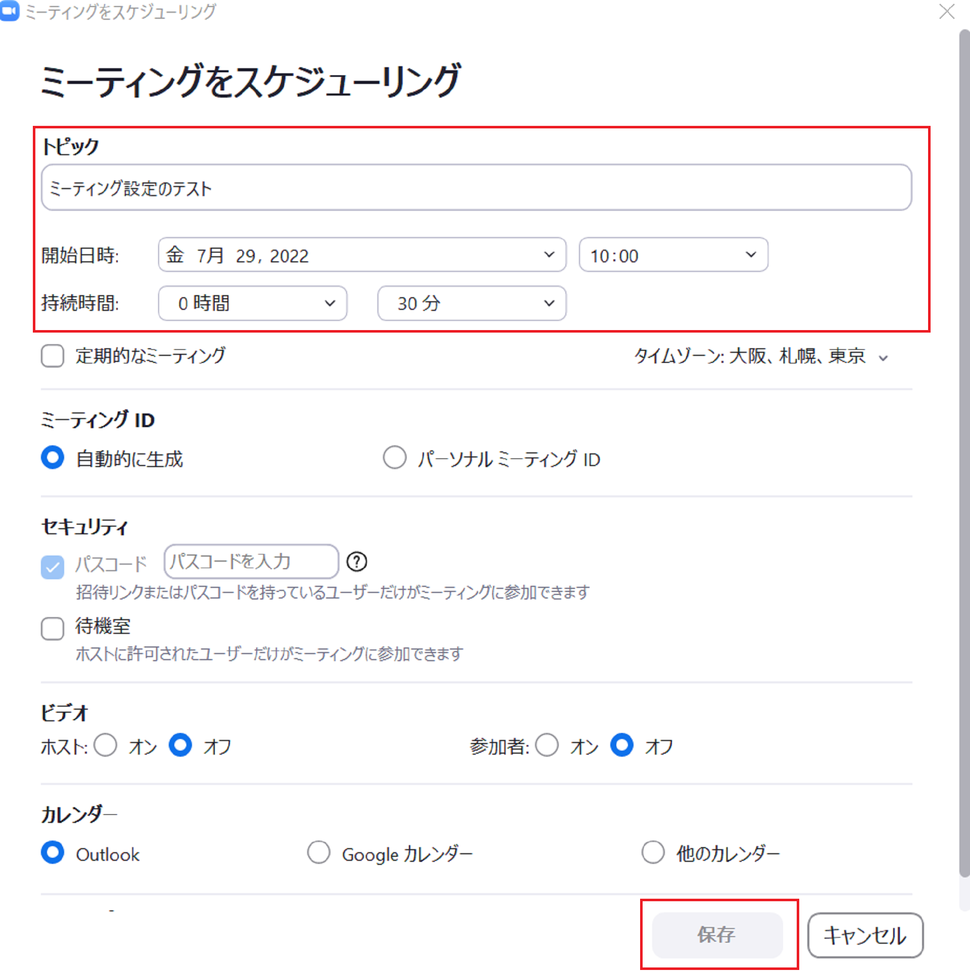
Task: Enable the 定期的なミーティング checkbox
Action: [53, 356]
